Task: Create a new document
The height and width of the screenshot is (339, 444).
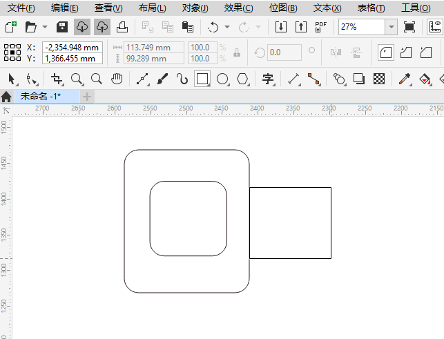Action: click(x=11, y=27)
